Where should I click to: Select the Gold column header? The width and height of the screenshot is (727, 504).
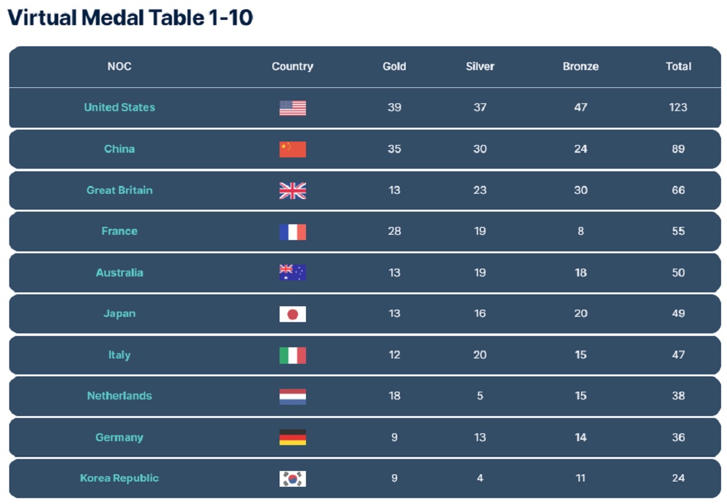coord(394,66)
